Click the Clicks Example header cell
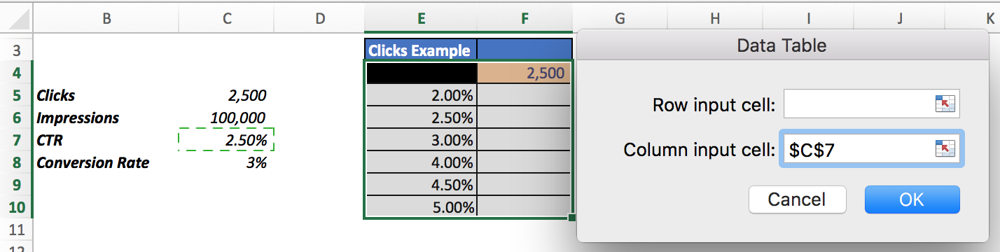 (x=421, y=50)
